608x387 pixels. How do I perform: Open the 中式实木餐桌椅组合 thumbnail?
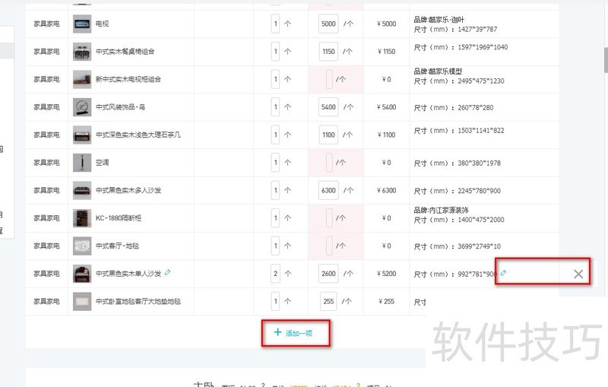(x=82, y=52)
